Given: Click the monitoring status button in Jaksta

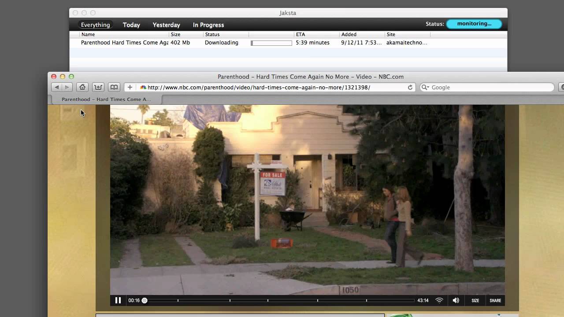Looking at the screenshot, I should 474,24.
